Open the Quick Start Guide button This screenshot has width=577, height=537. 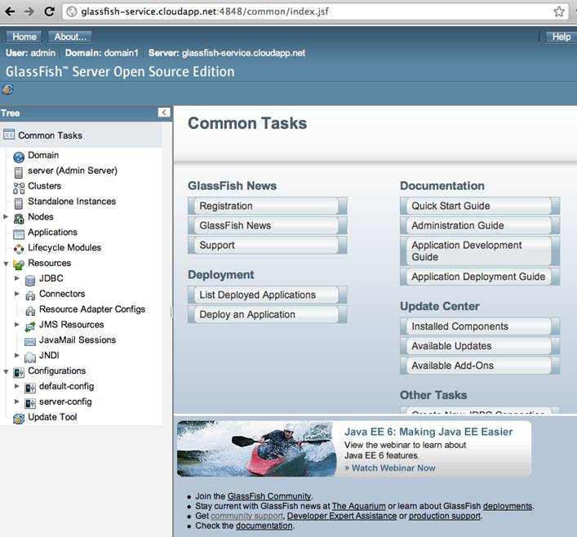tap(479, 206)
